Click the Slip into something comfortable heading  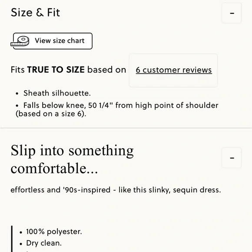[72, 159]
